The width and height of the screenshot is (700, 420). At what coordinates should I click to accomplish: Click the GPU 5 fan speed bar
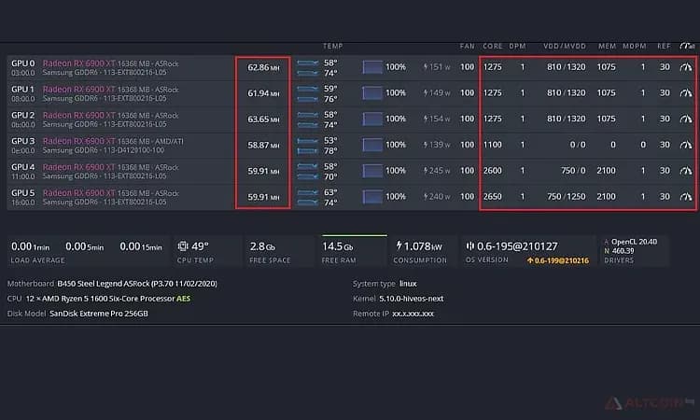(372, 196)
